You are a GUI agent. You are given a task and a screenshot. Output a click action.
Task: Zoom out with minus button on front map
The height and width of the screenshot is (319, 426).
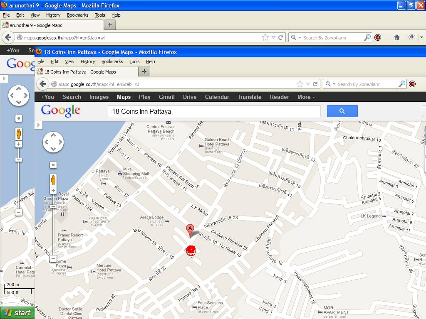pyautogui.click(x=53, y=259)
